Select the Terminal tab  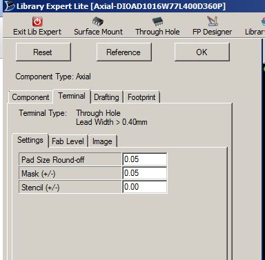pyautogui.click(x=72, y=96)
